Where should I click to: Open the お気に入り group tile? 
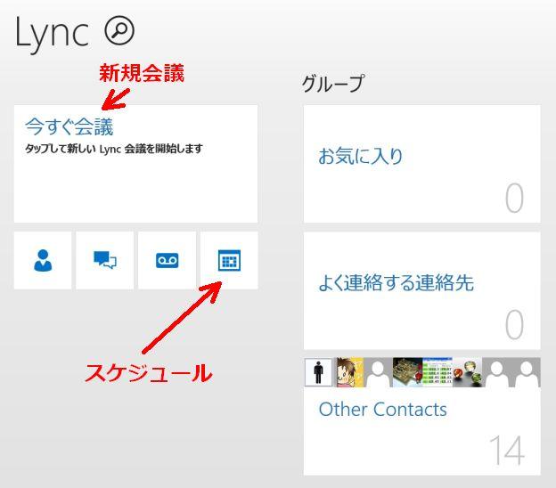coord(422,164)
